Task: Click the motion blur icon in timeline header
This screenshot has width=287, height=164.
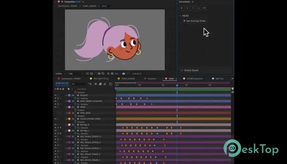Action: 105,84
